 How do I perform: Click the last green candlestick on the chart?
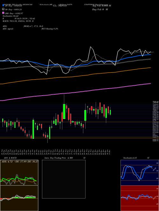(110, 112)
